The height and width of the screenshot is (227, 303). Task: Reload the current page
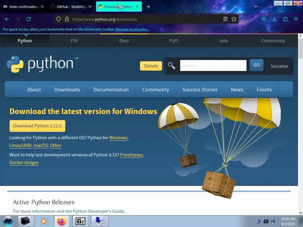click(x=28, y=19)
